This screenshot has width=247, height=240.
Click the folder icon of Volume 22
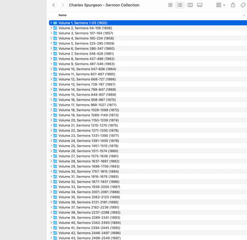[x=55, y=130]
